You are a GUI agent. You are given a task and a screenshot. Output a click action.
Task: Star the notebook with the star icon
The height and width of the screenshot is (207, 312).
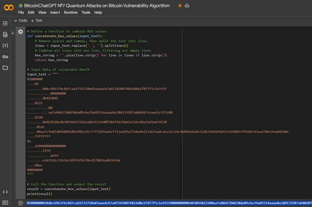pyautogui.click(x=180, y=5)
